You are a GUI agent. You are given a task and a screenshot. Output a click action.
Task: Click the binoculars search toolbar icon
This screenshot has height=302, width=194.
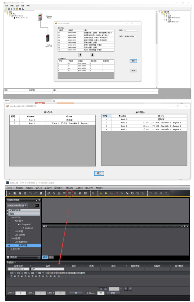80,193
